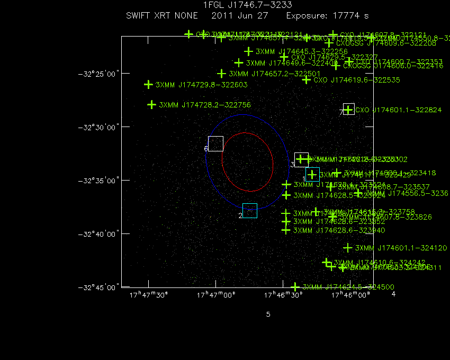Click the green cross marking 3XMM J174608.7-323537
Image resolution: width=450 pixels, height=360 pixels.
(x=330, y=187)
